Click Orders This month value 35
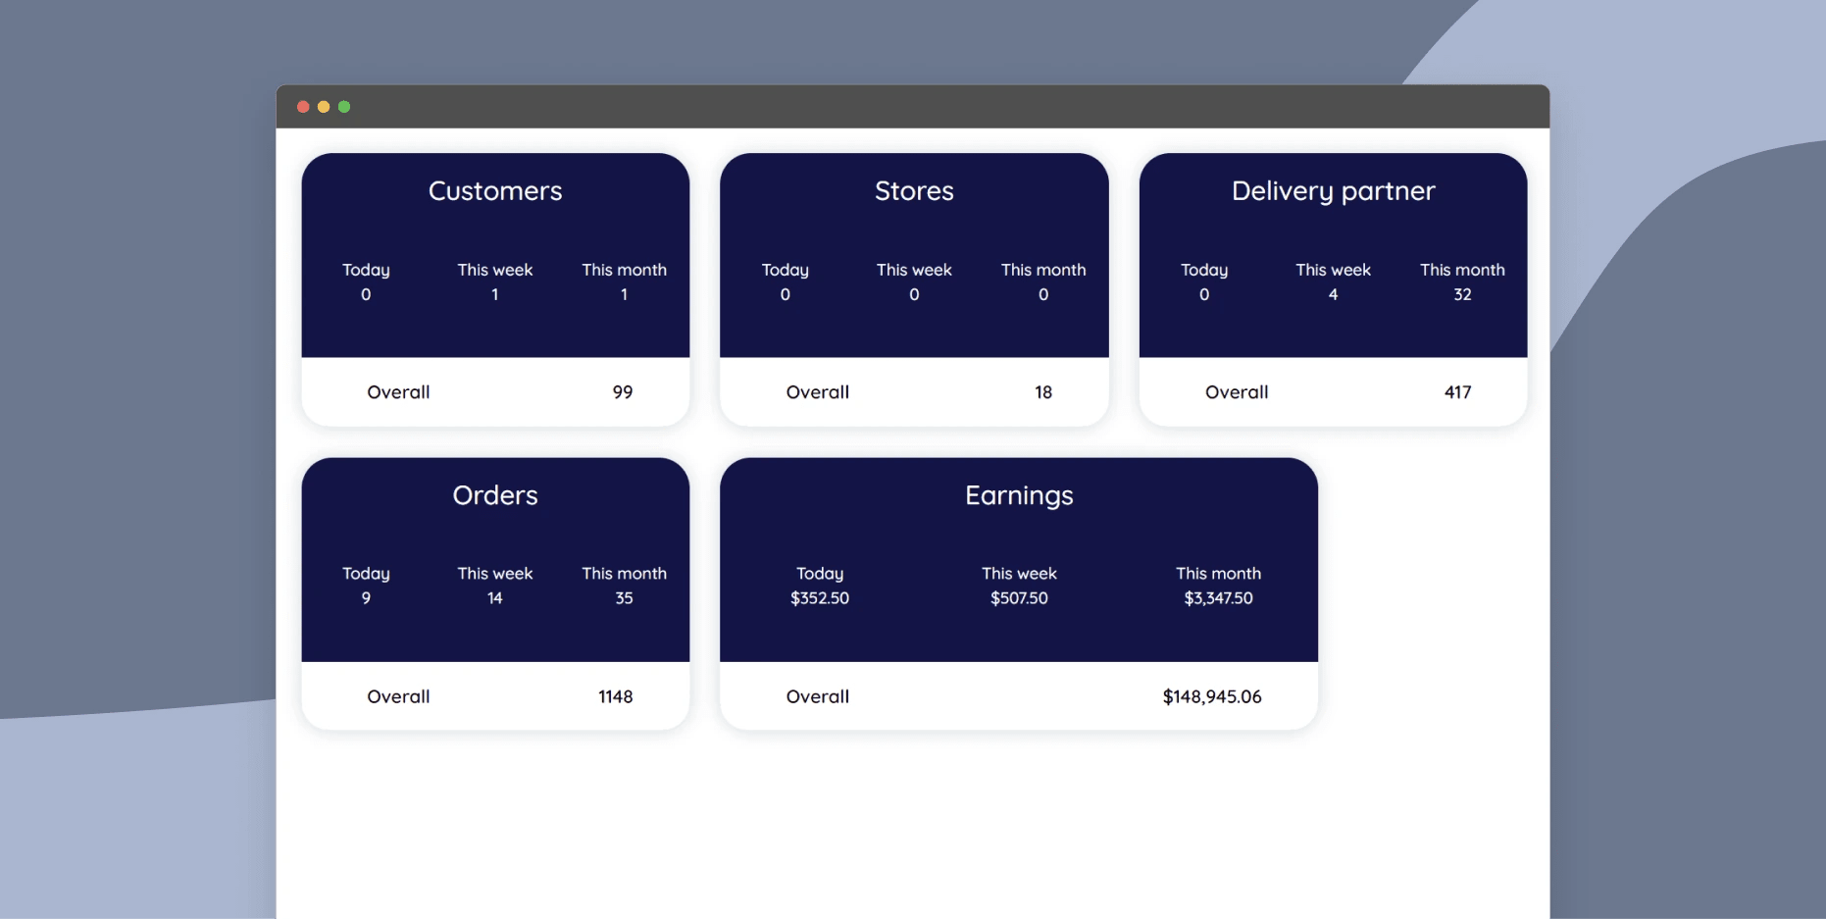Viewport: 1826px width, 919px height. pos(624,598)
